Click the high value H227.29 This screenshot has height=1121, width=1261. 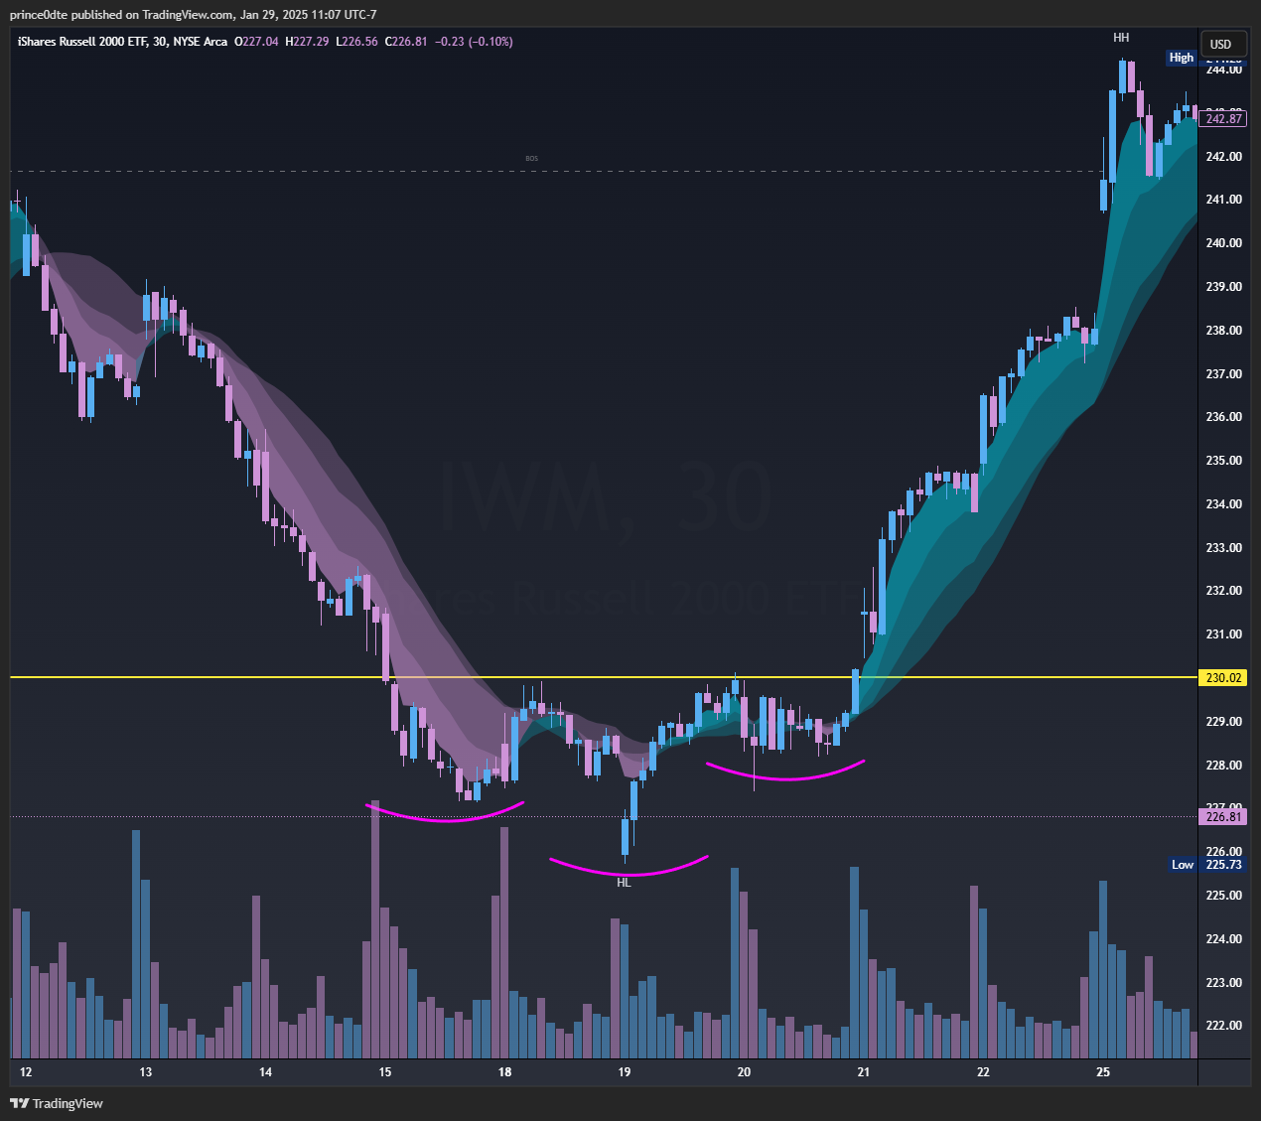tap(307, 42)
